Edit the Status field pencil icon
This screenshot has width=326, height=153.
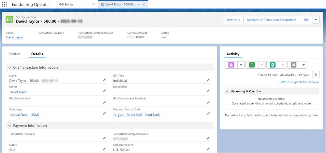click(x=104, y=149)
